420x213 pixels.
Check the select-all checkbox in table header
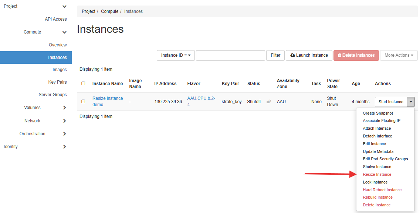(x=83, y=83)
